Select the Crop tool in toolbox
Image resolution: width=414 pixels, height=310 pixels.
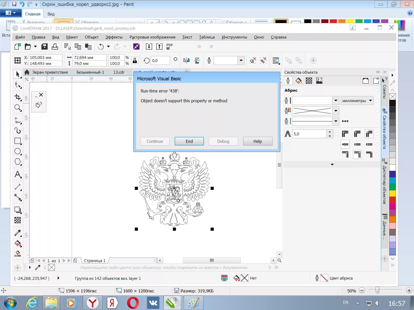18,97
